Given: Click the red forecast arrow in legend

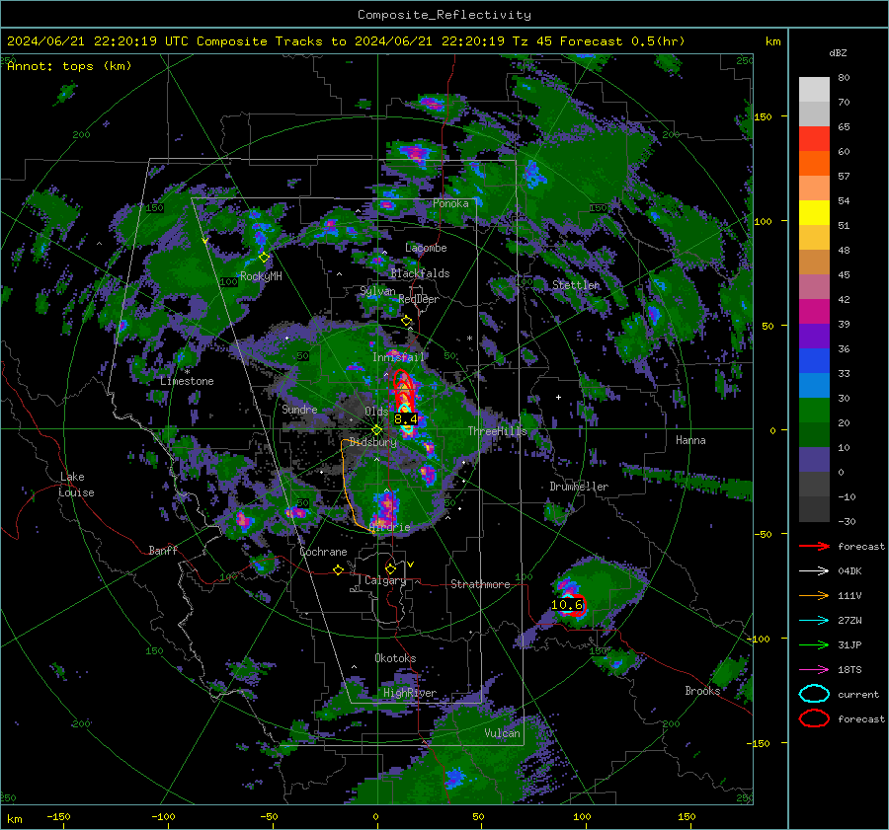Looking at the screenshot, I should [814, 546].
